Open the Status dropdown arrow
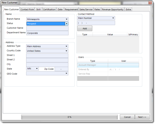 67,24
